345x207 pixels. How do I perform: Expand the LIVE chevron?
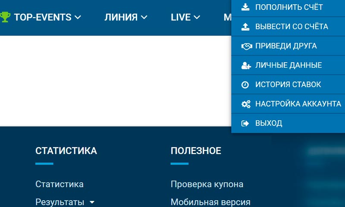[197, 17]
